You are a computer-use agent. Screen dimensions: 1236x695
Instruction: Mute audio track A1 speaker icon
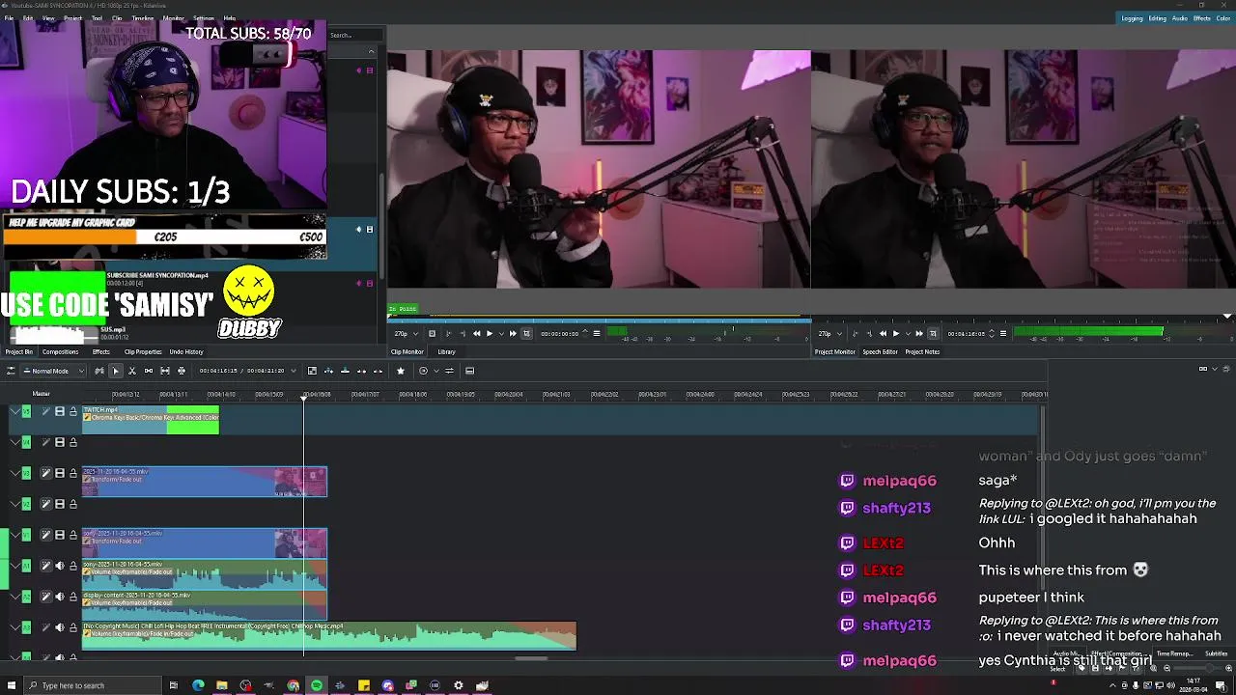(x=59, y=566)
